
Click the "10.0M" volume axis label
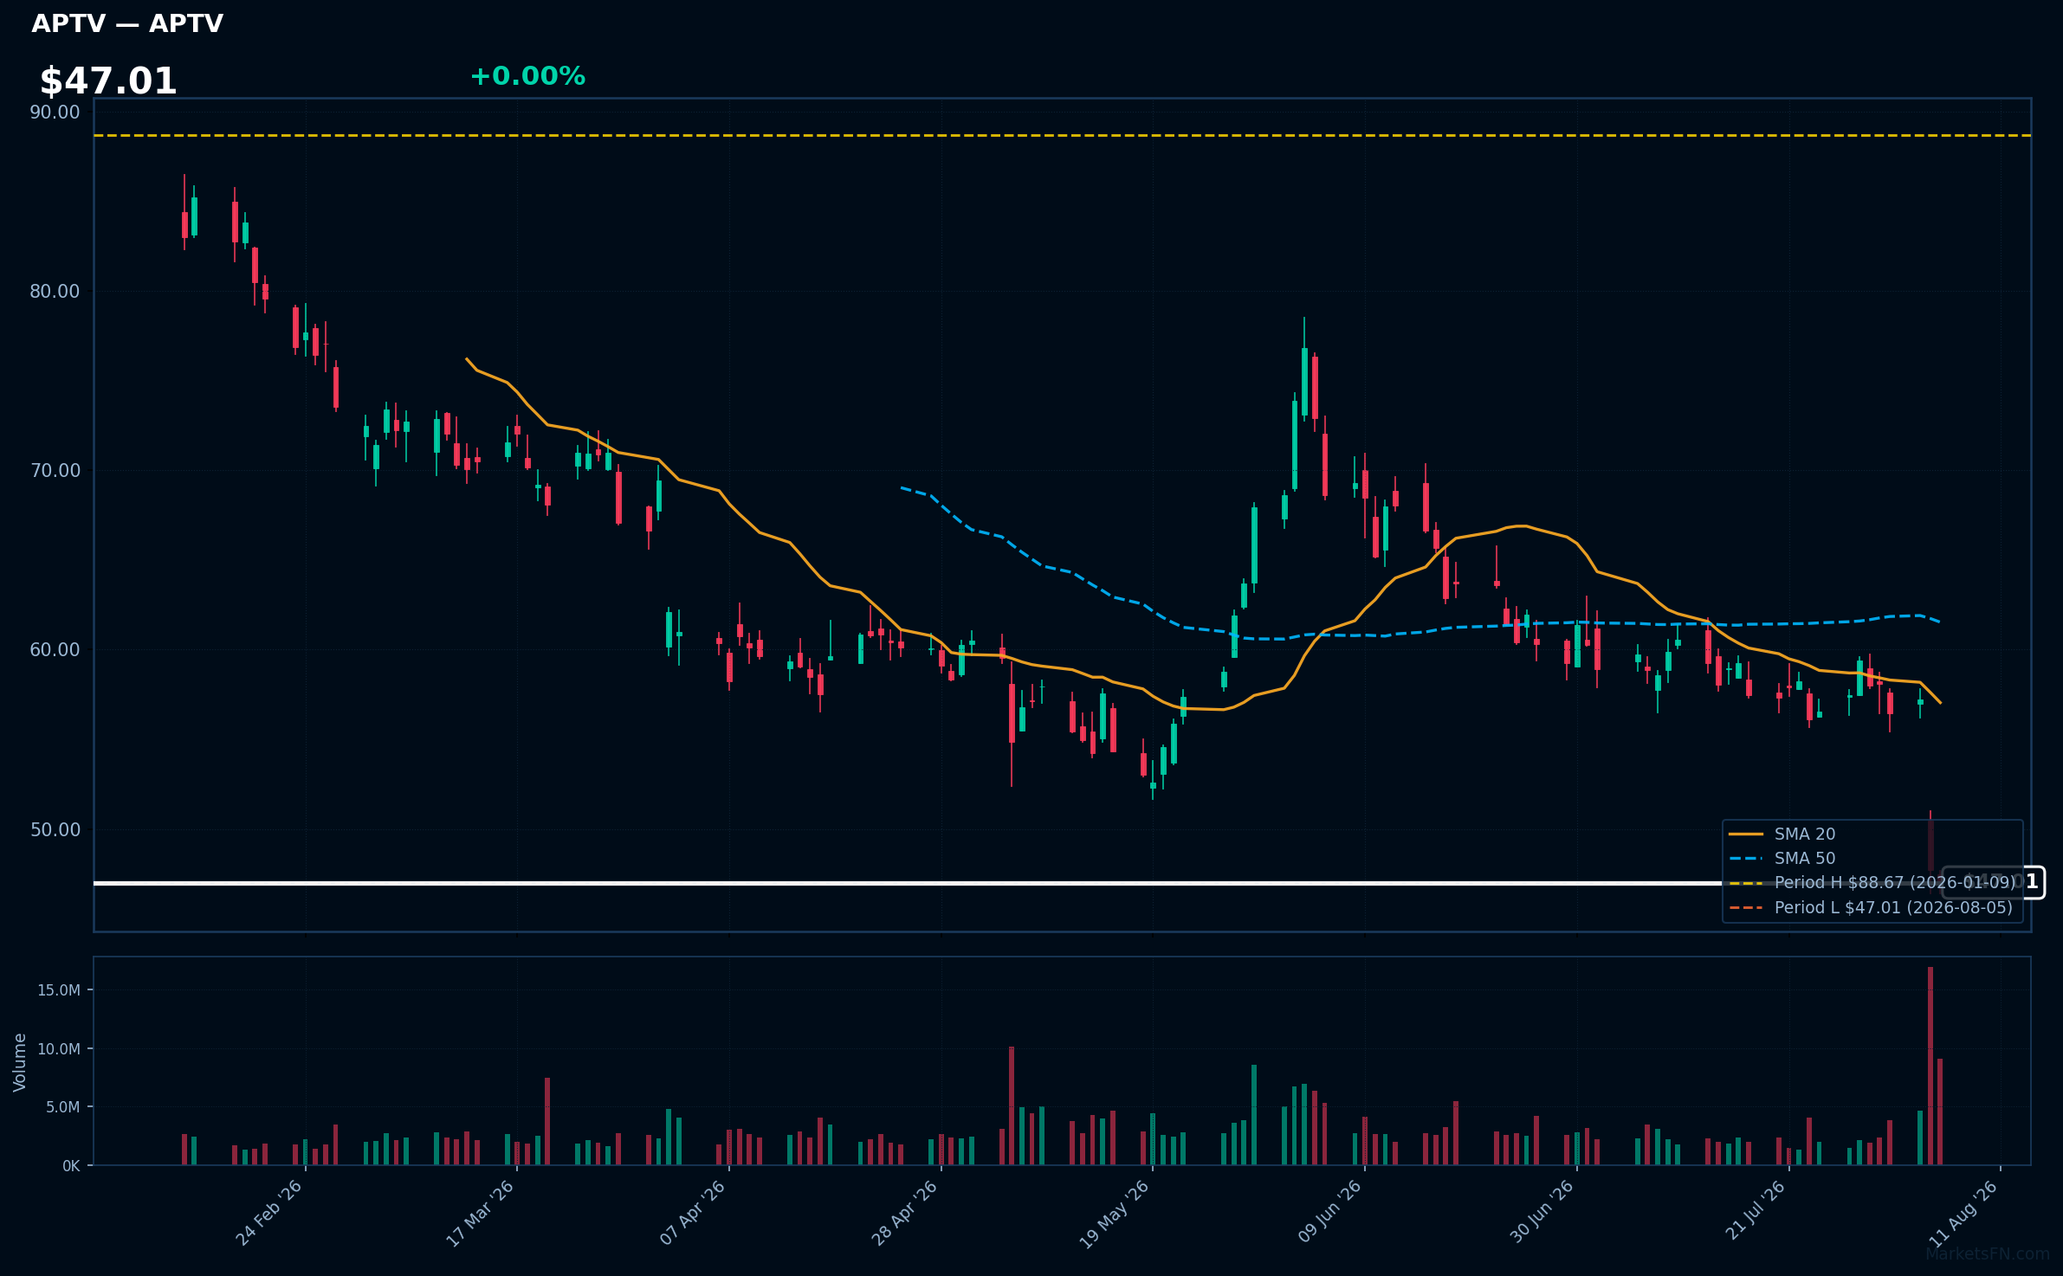tap(59, 1049)
